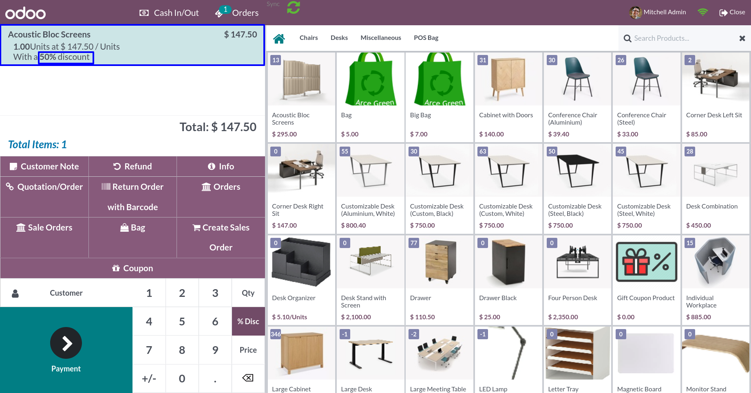Tap numpad digit 0
This screenshot has height=393, width=751.
coord(182,378)
